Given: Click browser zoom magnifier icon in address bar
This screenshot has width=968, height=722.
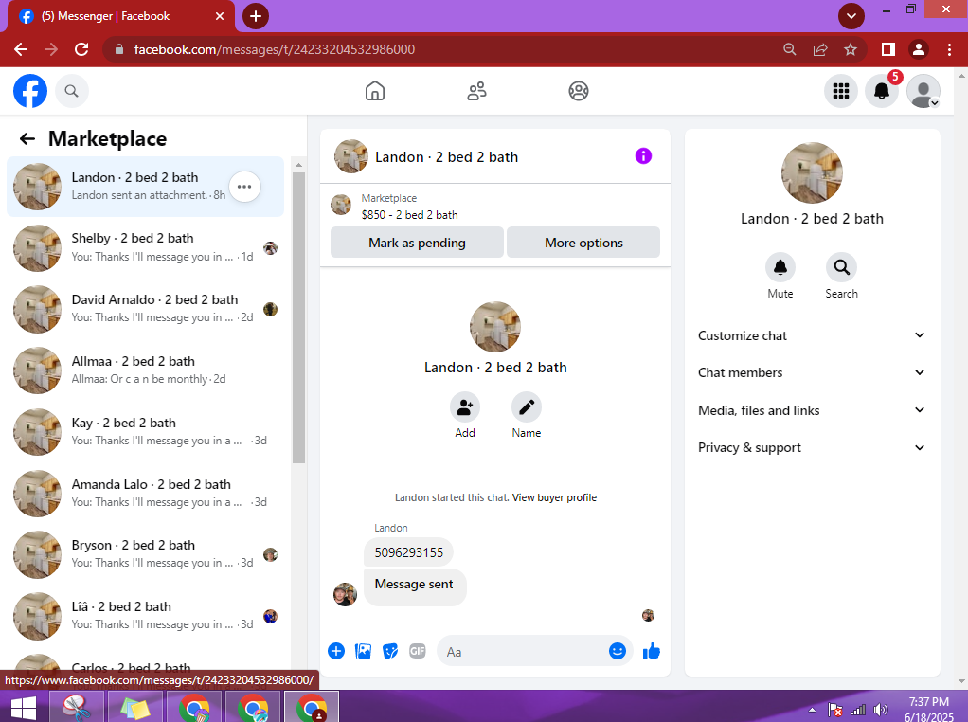Looking at the screenshot, I should 790,49.
